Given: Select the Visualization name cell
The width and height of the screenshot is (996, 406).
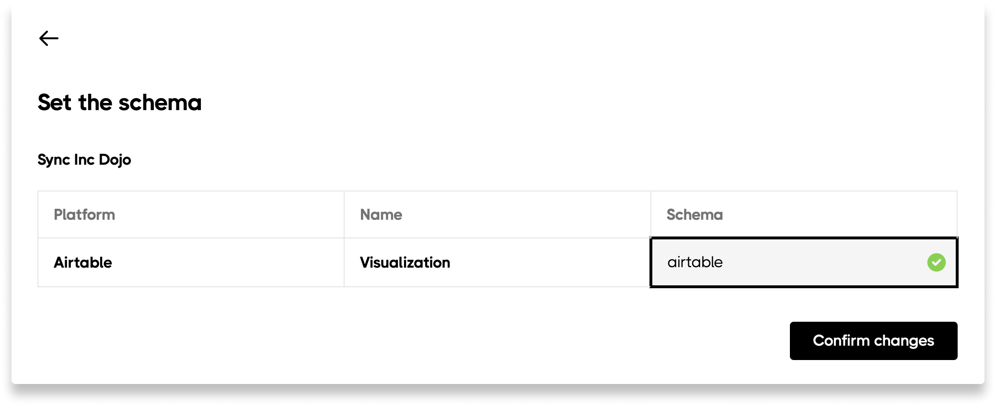Looking at the screenshot, I should point(497,262).
